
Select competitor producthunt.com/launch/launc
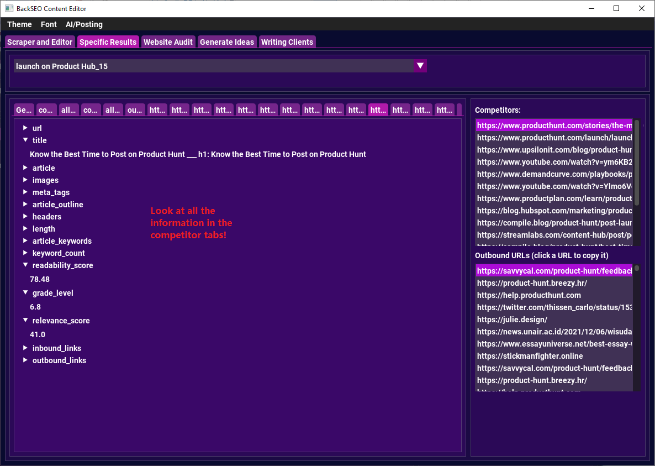click(x=554, y=138)
